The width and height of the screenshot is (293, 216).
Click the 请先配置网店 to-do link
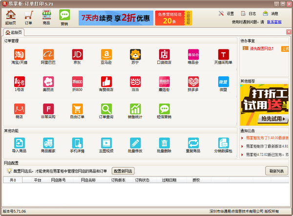[260, 49]
